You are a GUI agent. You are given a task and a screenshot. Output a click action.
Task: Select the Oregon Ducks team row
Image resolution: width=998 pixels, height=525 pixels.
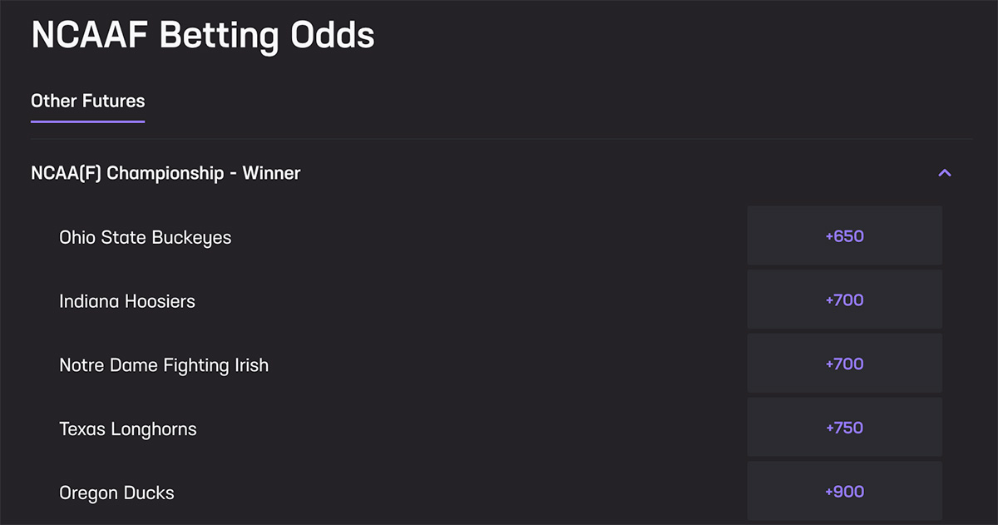coord(116,493)
